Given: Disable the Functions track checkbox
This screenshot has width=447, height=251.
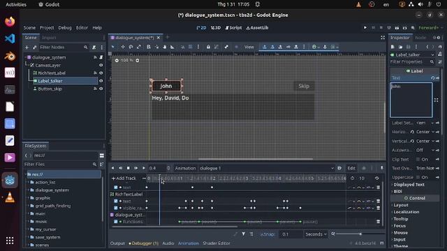Looking at the screenshot, I should coord(116,222).
